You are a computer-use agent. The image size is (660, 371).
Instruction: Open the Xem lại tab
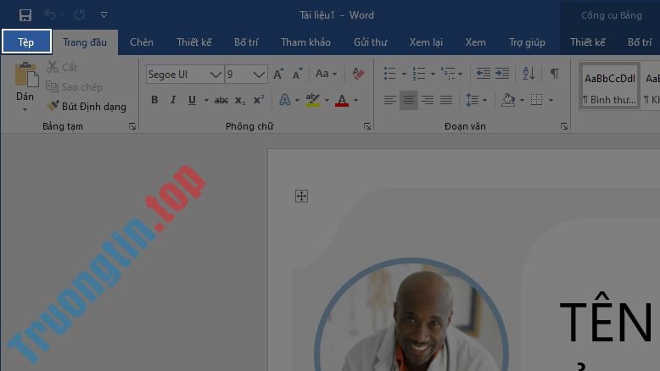point(426,42)
